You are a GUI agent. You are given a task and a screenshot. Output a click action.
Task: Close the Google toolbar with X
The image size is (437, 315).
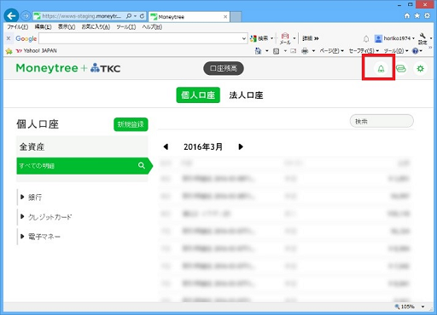tap(9, 38)
